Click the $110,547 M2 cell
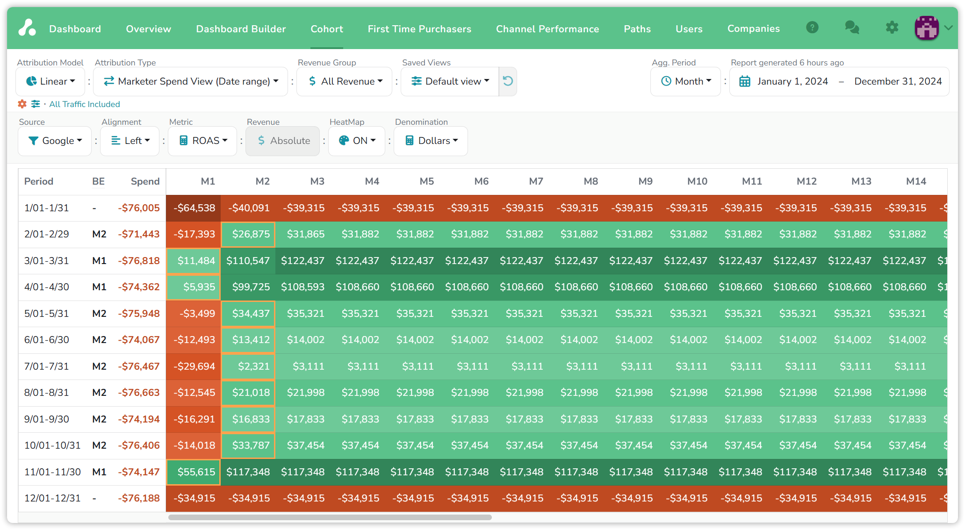The image size is (965, 530). [x=248, y=261]
